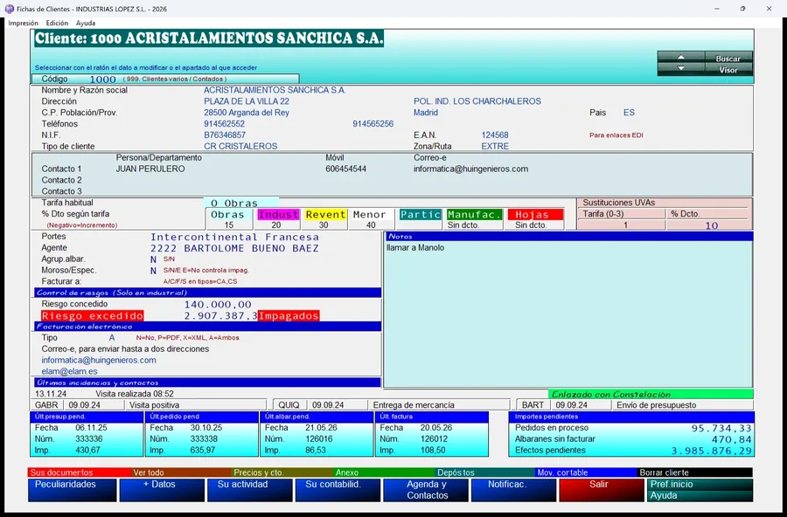The width and height of the screenshot is (787, 517).
Task: Click mobile number 606454544
Action: [x=345, y=169]
